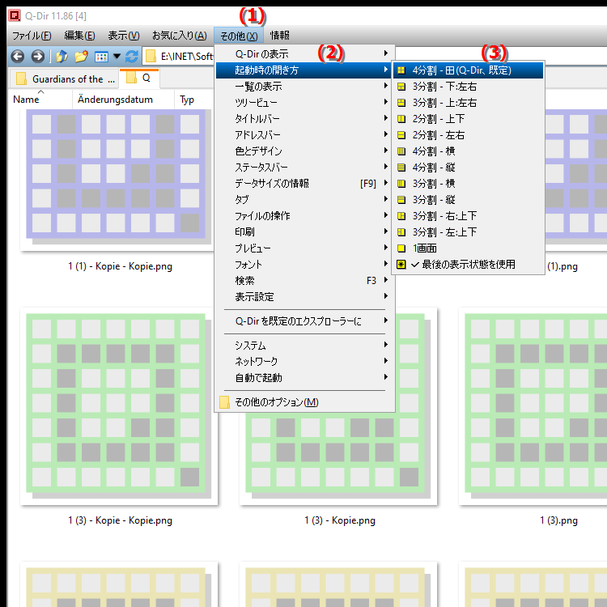Open the ネットワーク submenu entry
Image resolution: width=607 pixels, height=607 pixels.
(305, 362)
